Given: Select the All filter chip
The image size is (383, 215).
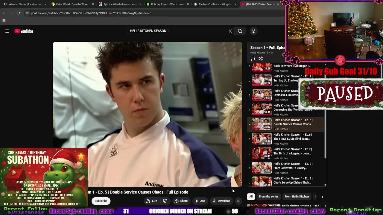Looking at the screenshot, I should (x=251, y=196).
